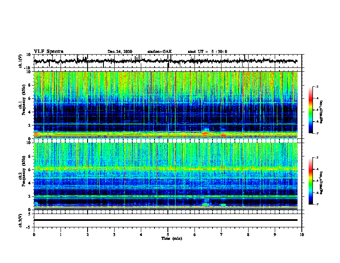Image resolution: width=340 pixels, height=263 pixels.
Task: Select the "Dec. 24, 2020" date label
Action: 120,52
